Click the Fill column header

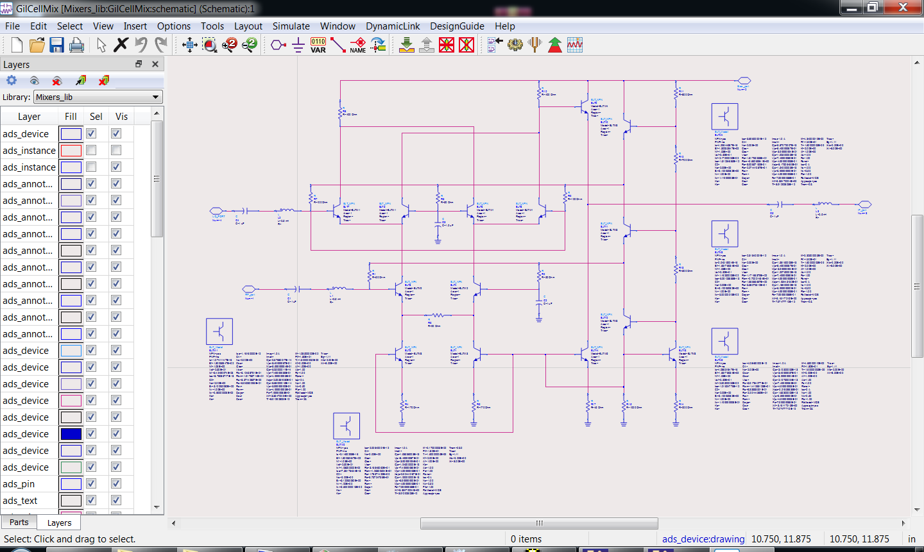click(x=71, y=116)
